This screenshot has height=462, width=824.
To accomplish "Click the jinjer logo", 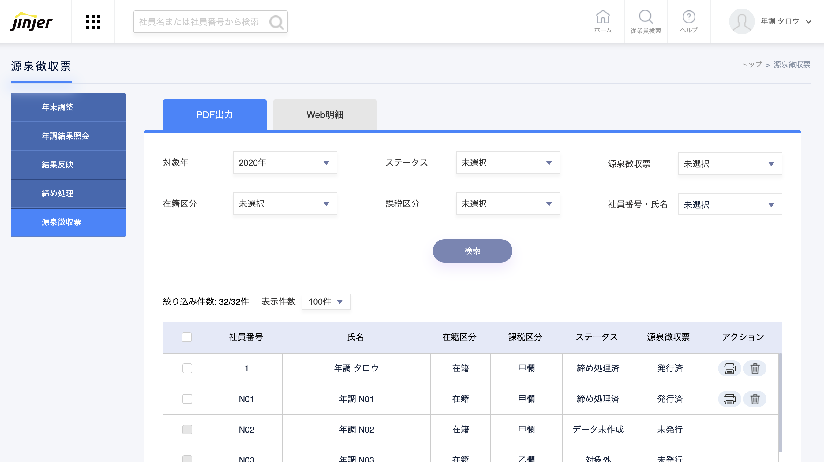I will tap(31, 22).
